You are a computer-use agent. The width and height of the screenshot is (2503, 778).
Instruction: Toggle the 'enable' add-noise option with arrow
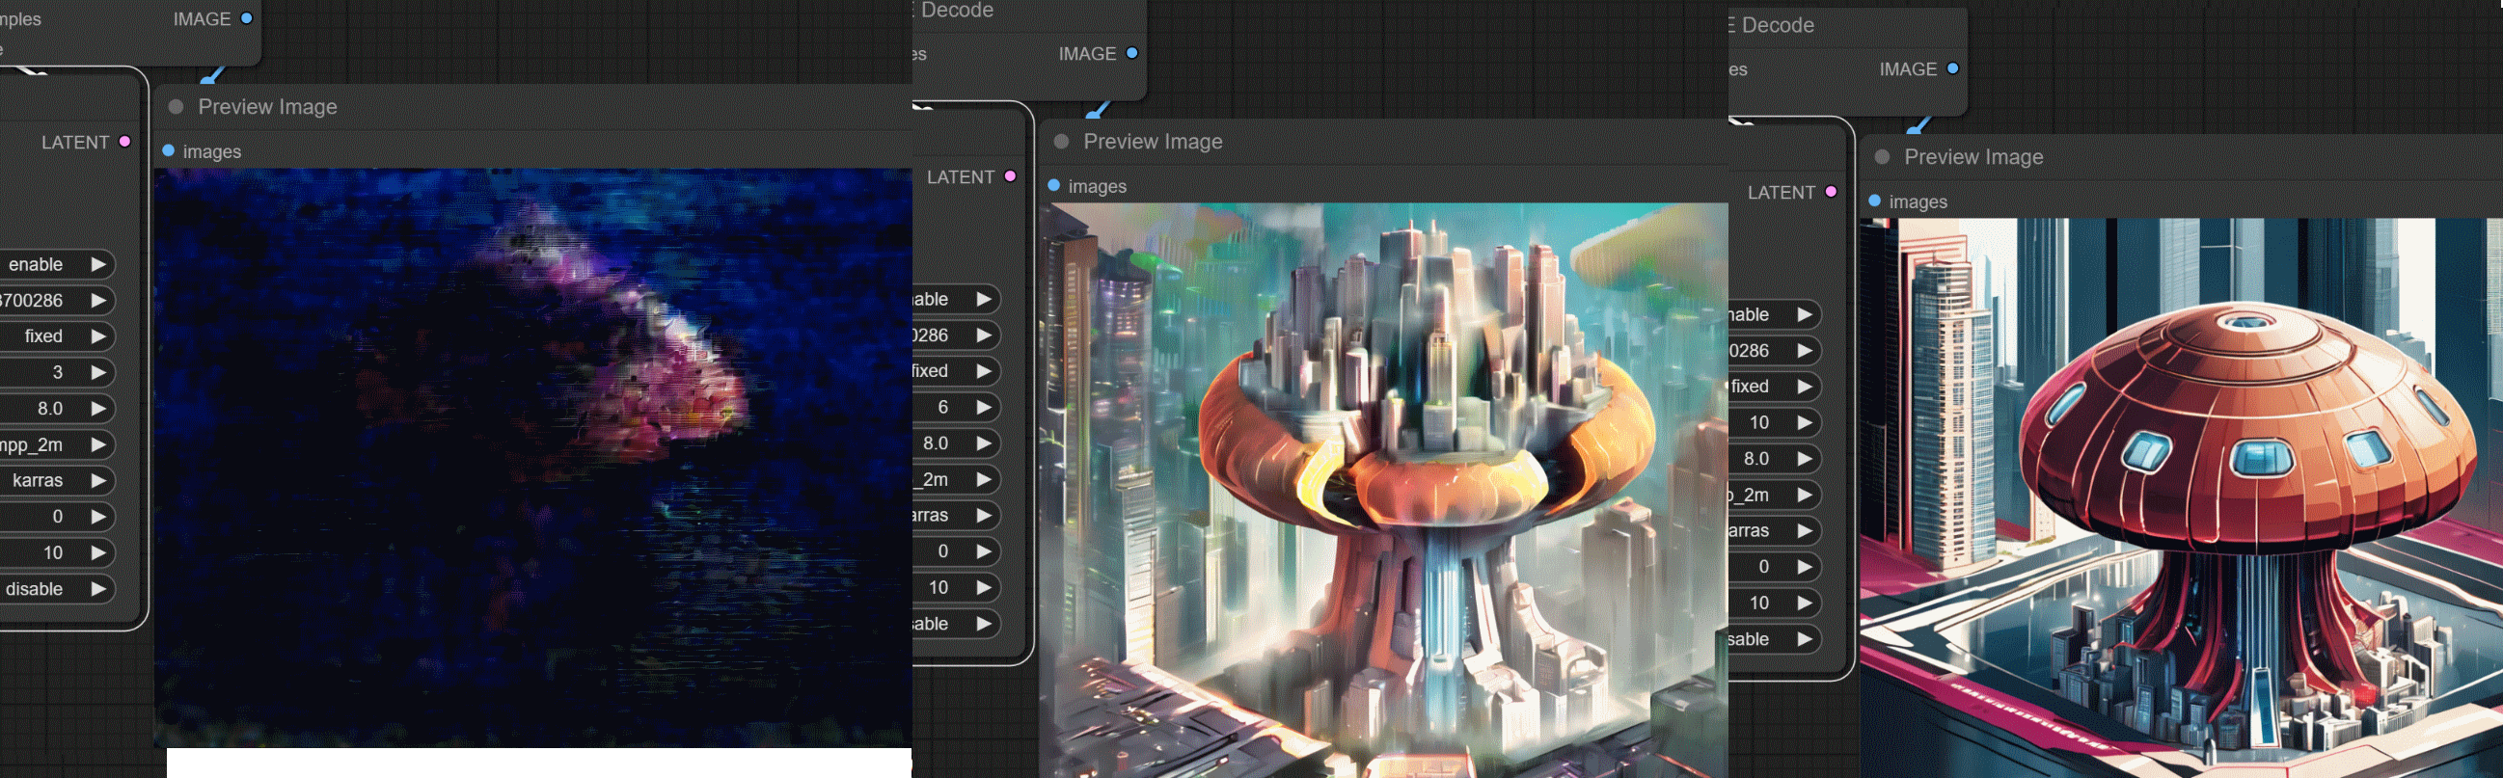click(x=97, y=264)
